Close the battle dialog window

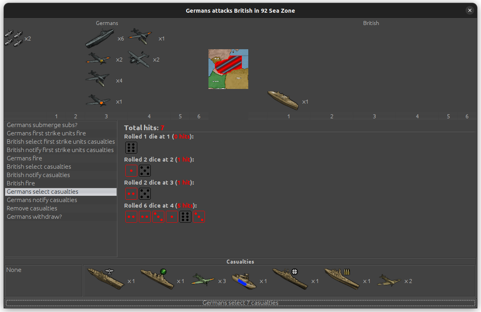point(470,11)
